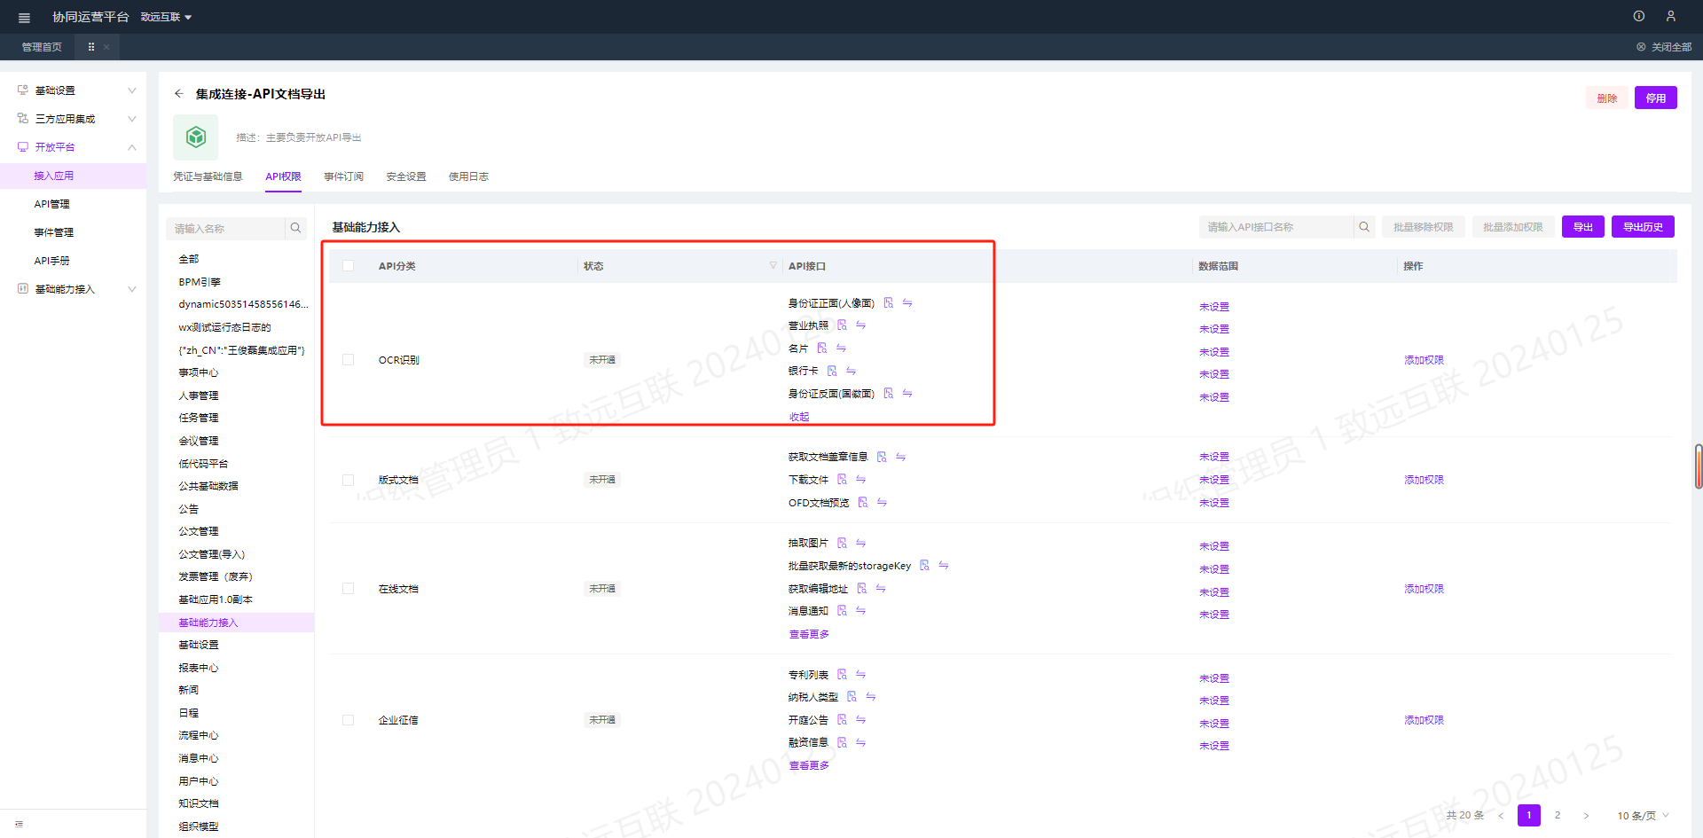The height and width of the screenshot is (838, 1703).
Task: Click the info icon in the top bar
Action: coord(1638,16)
